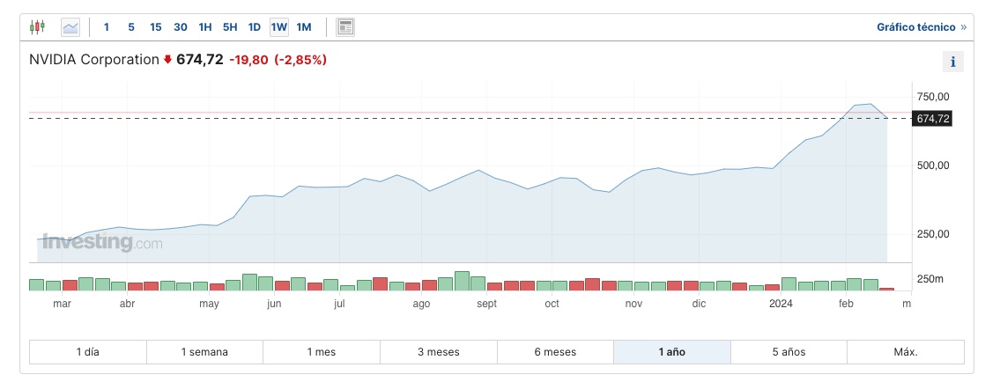Open Gráfico técnico link
Screen dimensions: 985x382
(x=921, y=27)
